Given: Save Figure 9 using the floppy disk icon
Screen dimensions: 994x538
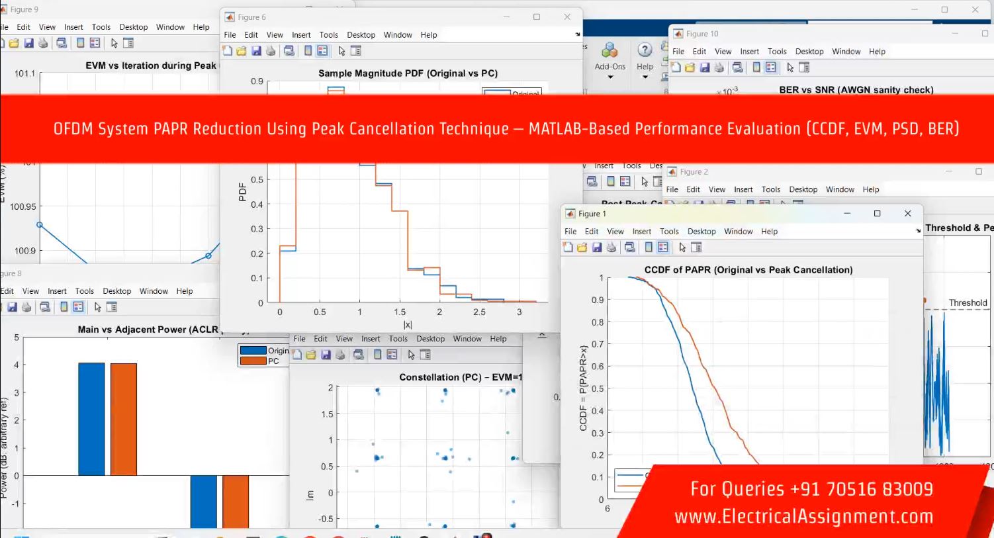Looking at the screenshot, I should (28, 43).
